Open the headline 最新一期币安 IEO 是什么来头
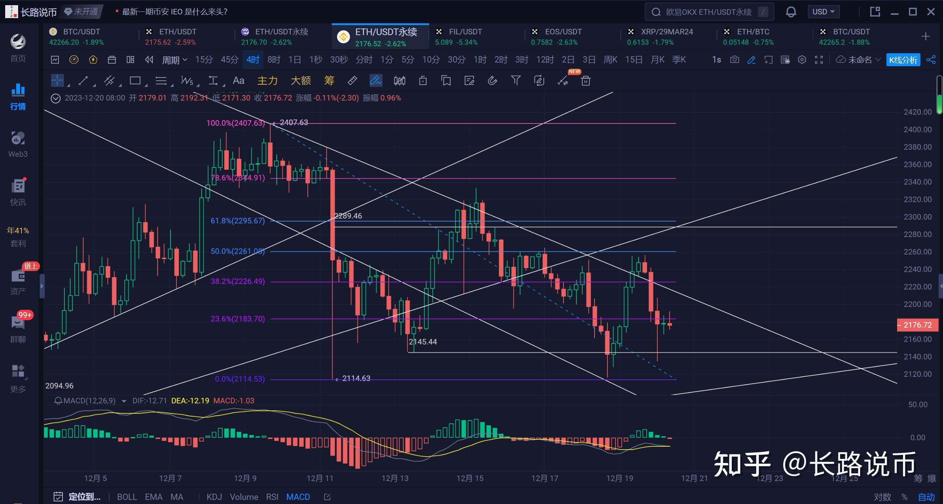This screenshot has width=943, height=504. [175, 12]
